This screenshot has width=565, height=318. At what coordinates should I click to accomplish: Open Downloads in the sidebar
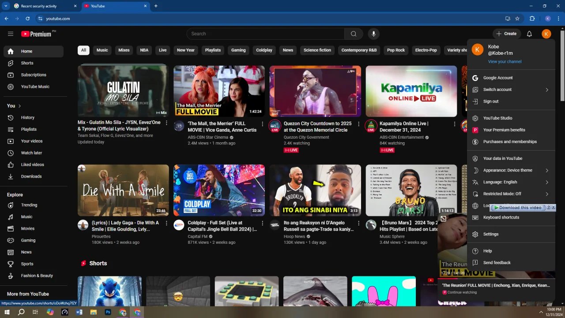coord(34,176)
